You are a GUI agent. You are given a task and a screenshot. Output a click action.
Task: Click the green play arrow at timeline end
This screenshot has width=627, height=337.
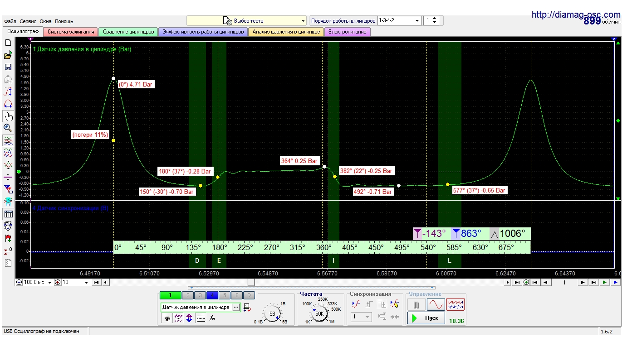[x=605, y=282]
